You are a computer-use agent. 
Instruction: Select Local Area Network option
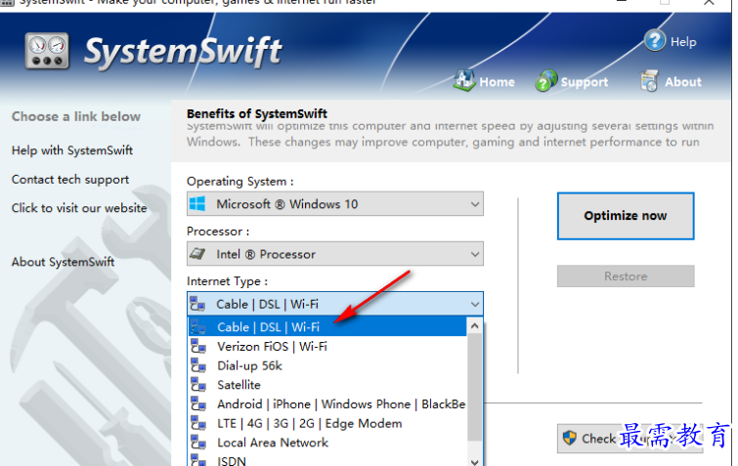click(x=327, y=443)
